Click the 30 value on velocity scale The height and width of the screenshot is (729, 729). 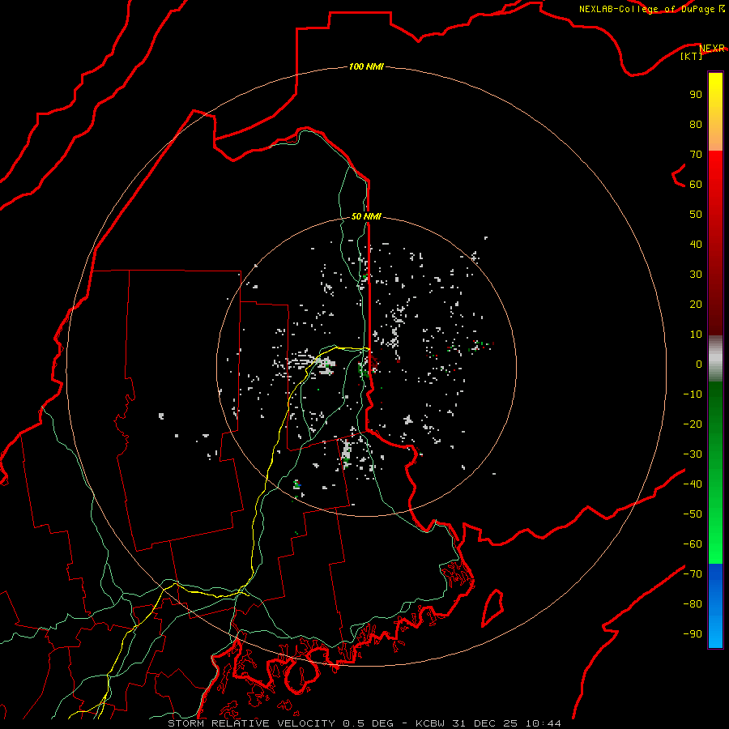tap(696, 275)
